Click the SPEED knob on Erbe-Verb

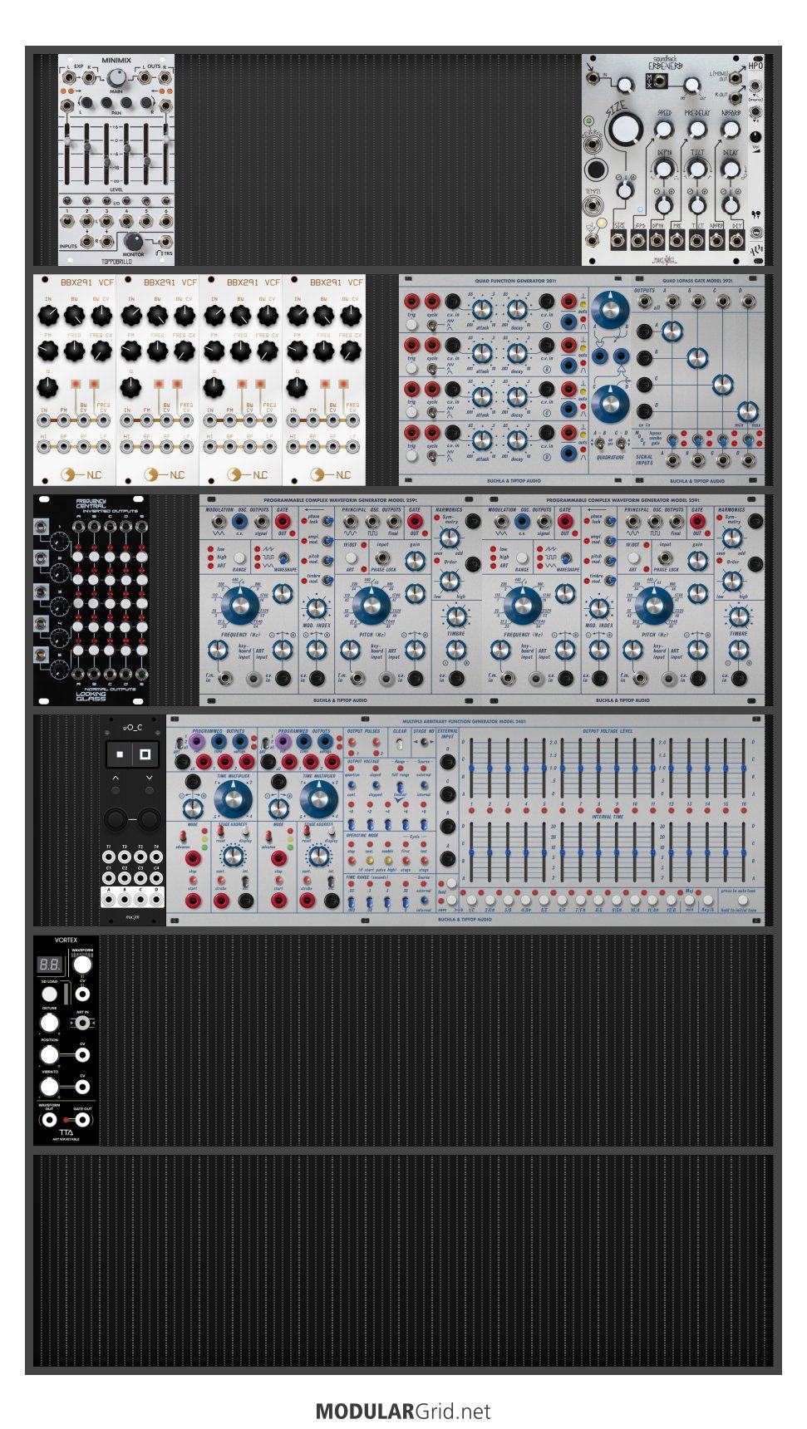(x=663, y=129)
